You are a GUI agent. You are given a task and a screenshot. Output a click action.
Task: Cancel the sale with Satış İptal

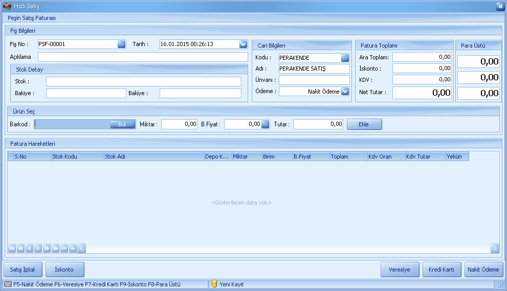pos(23,270)
